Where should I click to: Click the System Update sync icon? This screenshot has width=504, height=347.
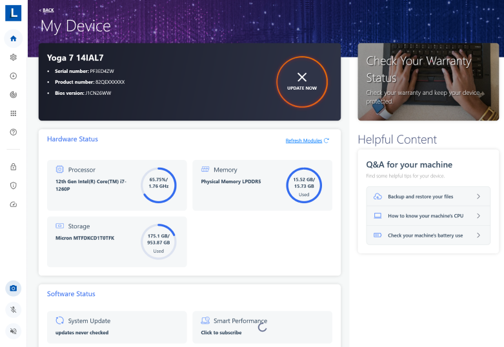pos(60,321)
